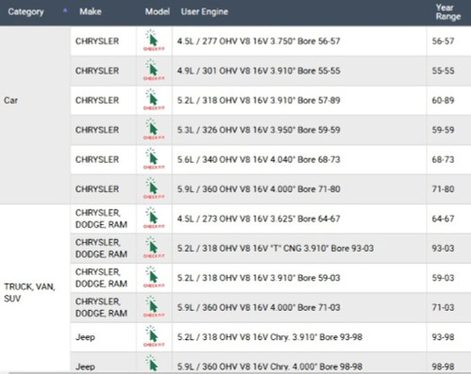Click the Year Range column header

(x=448, y=12)
